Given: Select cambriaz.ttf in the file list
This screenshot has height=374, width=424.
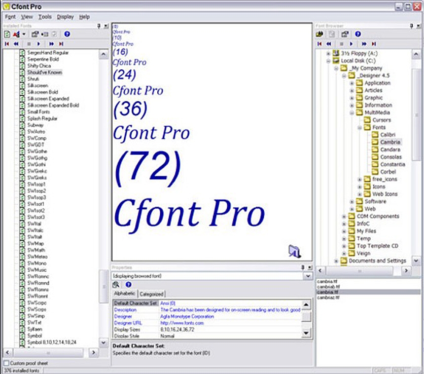Looking at the screenshot, I should (x=328, y=297).
